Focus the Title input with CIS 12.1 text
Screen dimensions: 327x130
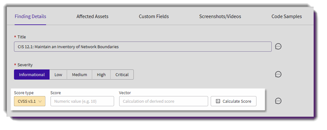143,47
